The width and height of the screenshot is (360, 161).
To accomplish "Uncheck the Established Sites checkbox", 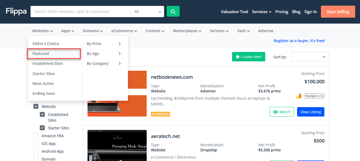I will [42, 114].
